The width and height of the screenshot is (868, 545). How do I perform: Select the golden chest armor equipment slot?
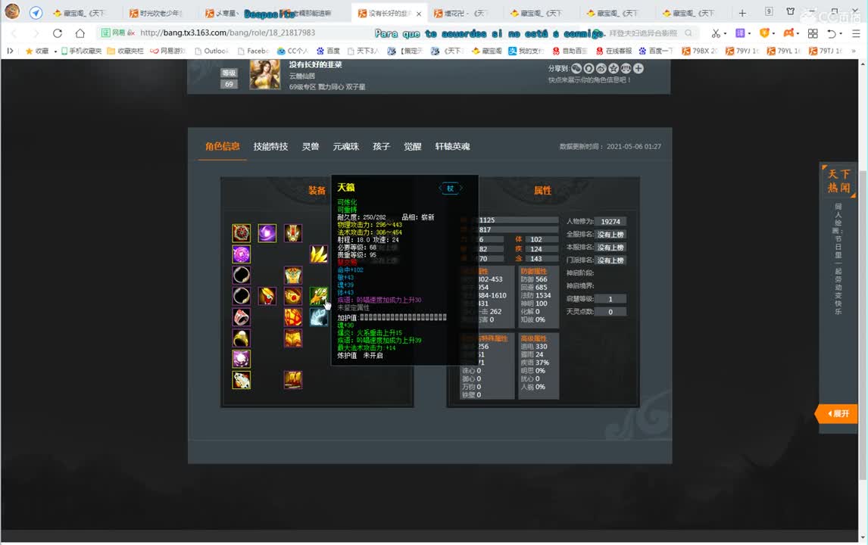click(293, 275)
